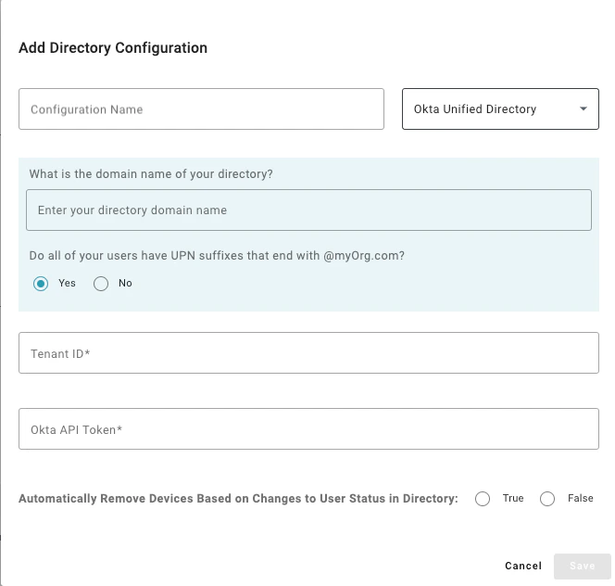Click the greyed-out Save button

click(583, 566)
